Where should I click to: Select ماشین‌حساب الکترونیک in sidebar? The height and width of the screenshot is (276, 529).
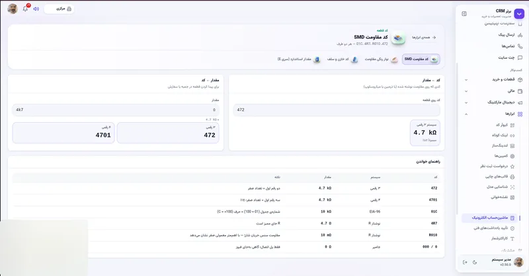(x=490, y=218)
